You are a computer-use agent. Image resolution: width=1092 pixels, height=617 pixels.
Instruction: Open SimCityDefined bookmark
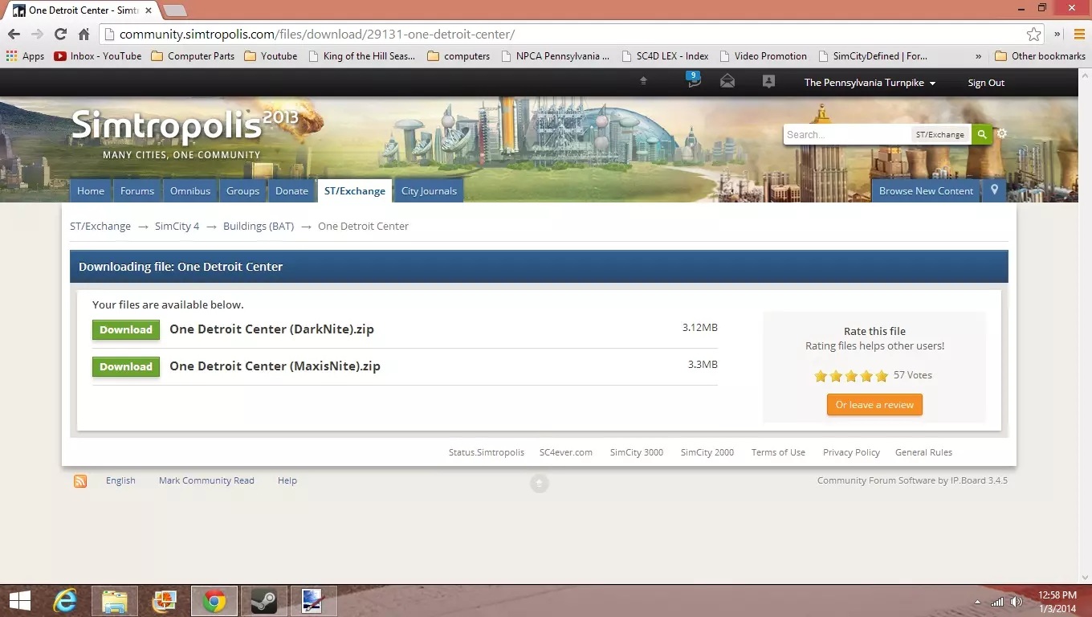click(873, 56)
